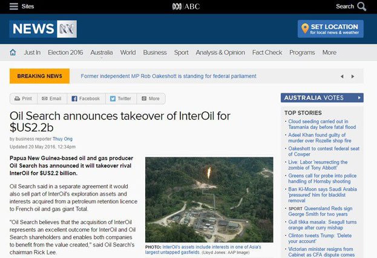Image resolution: width=377 pixels, height=258 pixels.
Task: Click the search magnifying glass icon
Action: (362, 7)
